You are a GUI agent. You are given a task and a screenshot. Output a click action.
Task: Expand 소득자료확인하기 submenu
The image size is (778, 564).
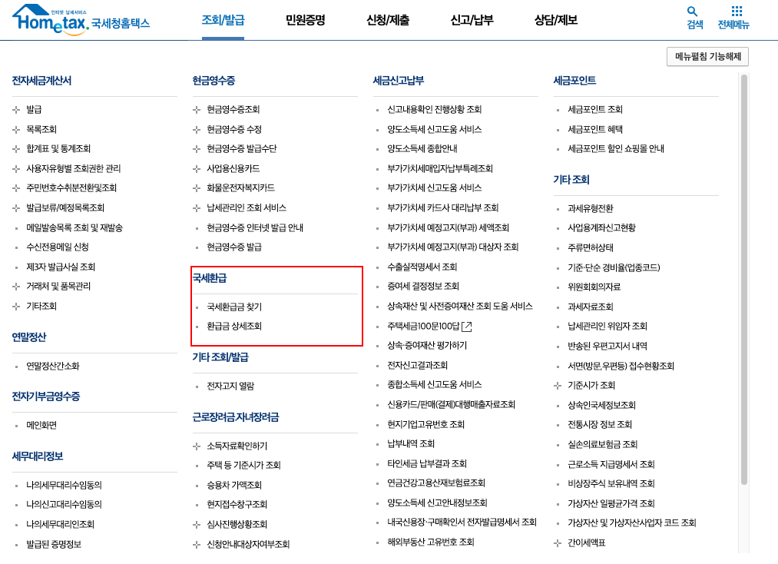pos(197,446)
